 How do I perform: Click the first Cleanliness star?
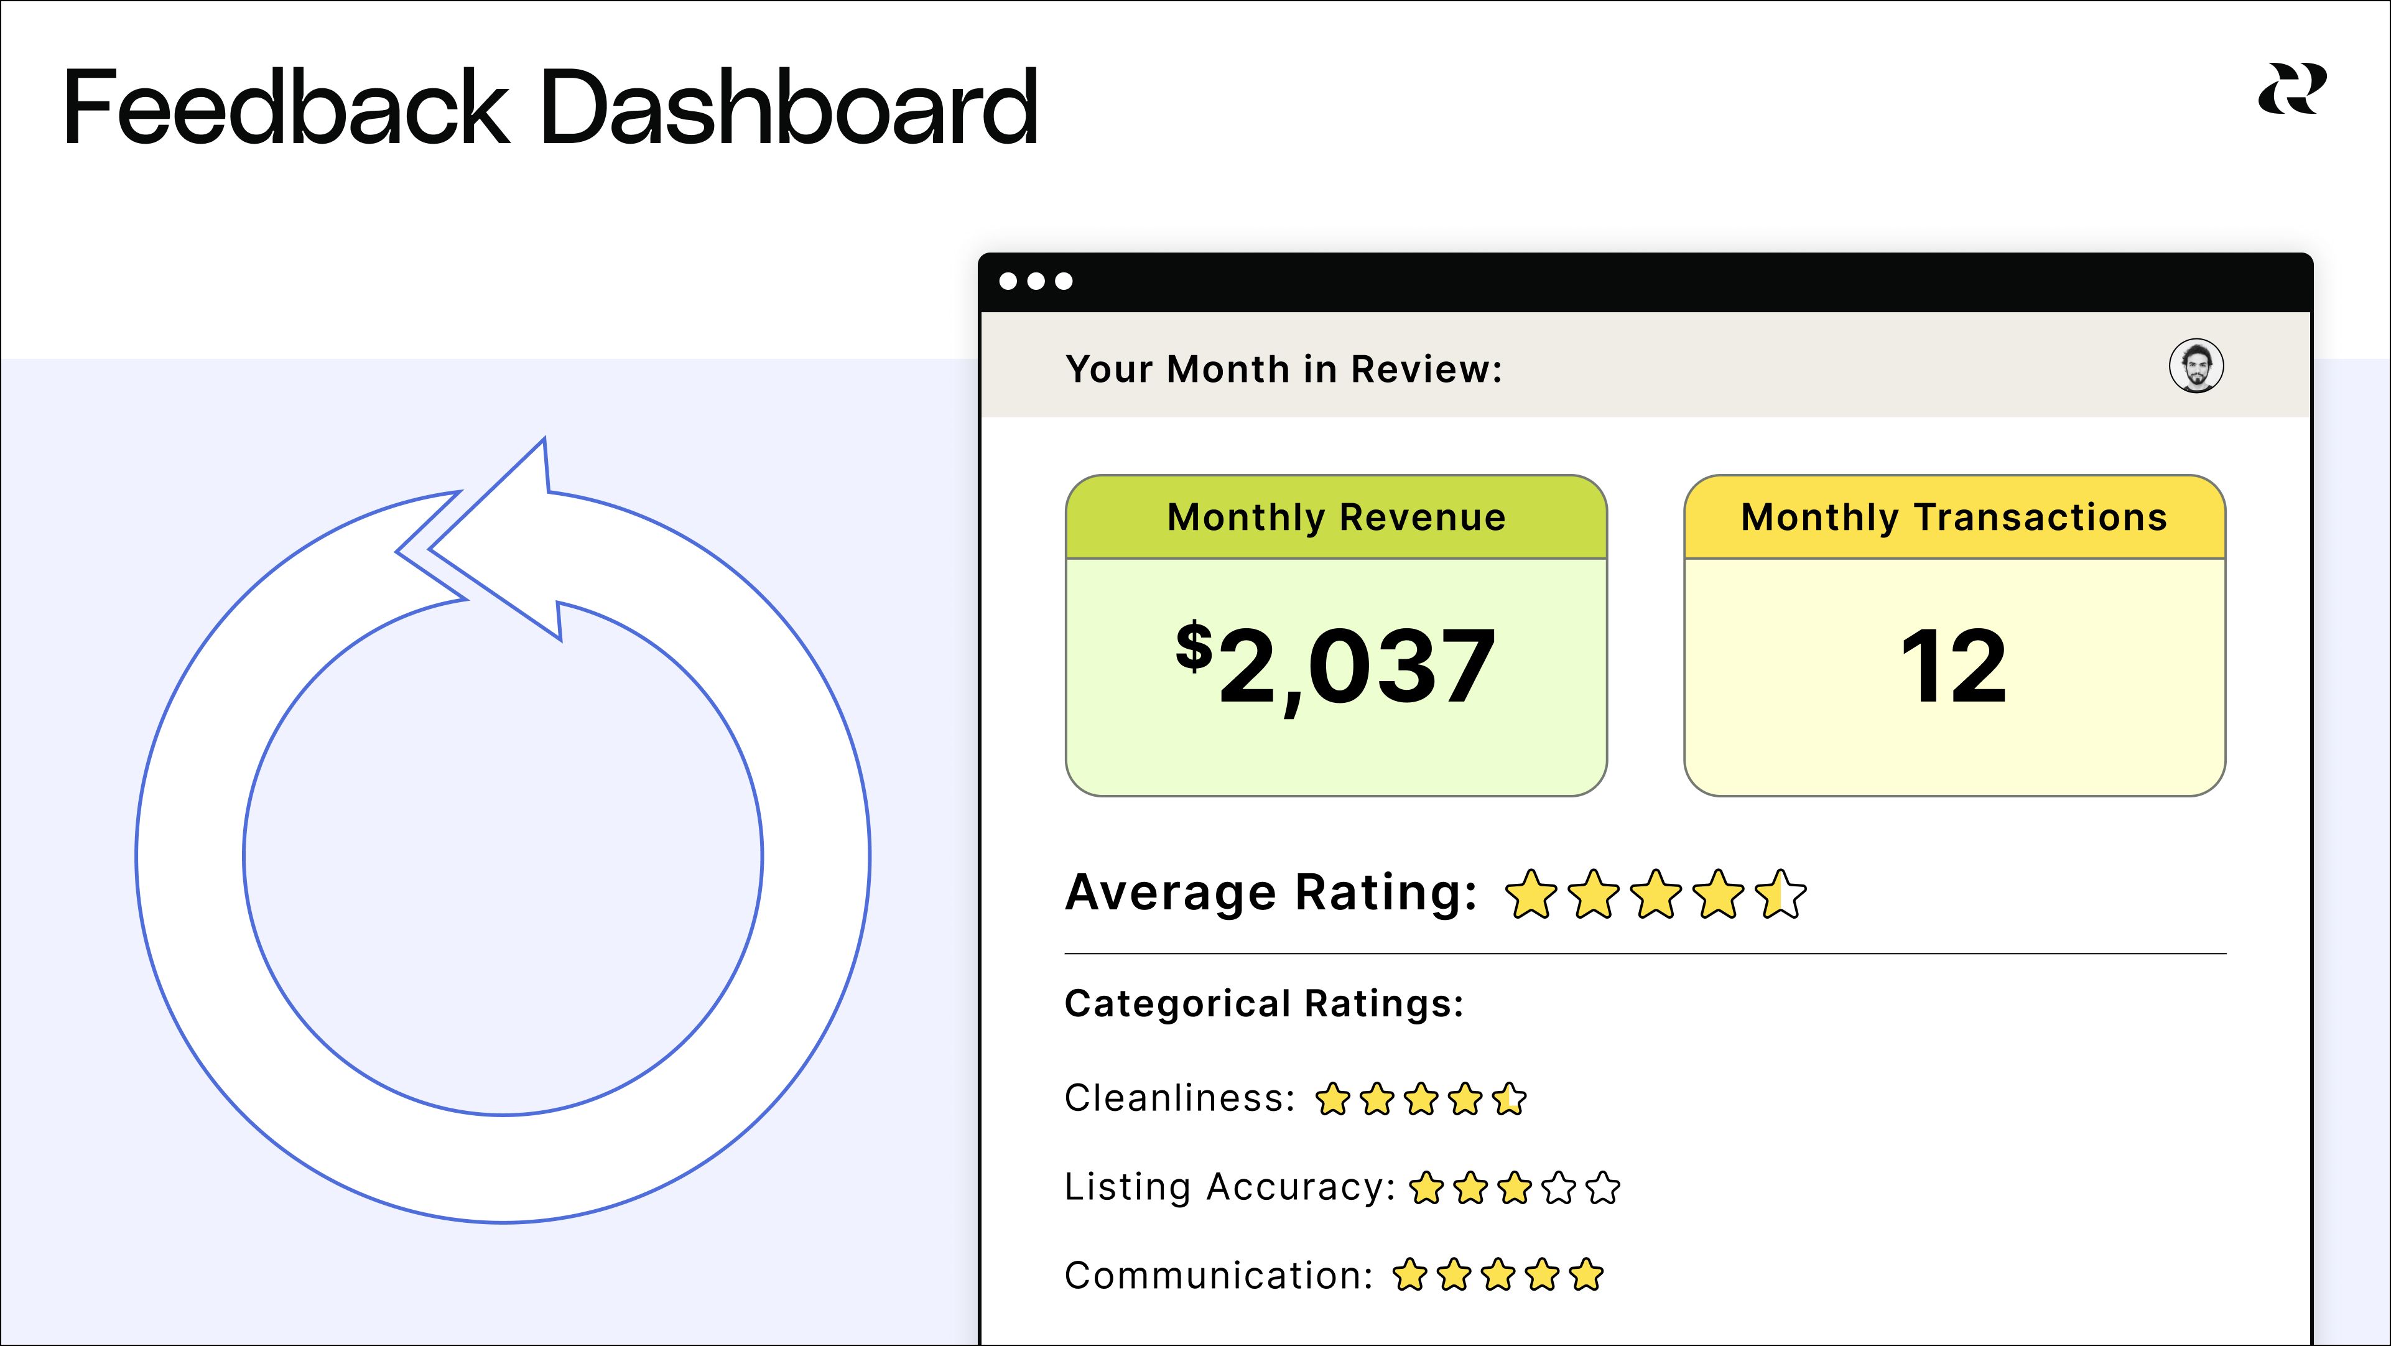[x=1333, y=1099]
